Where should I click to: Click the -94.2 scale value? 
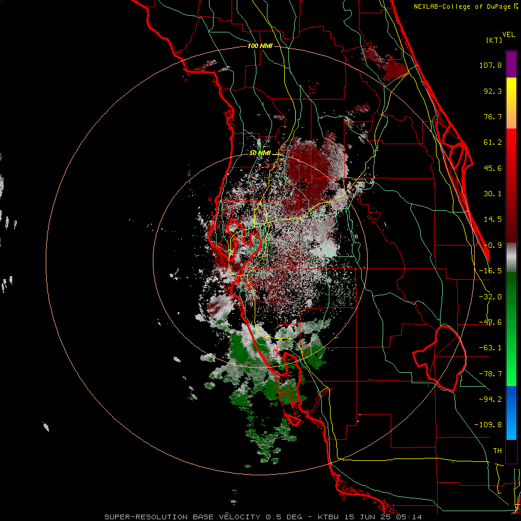click(490, 399)
